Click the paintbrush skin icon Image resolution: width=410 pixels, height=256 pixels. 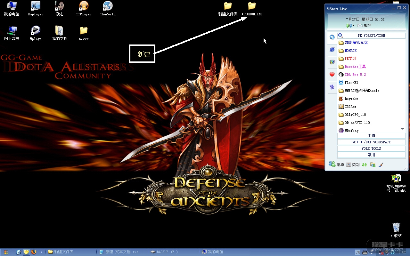coord(381,165)
